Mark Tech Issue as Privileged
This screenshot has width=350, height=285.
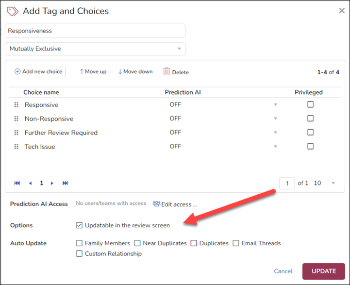(x=310, y=146)
